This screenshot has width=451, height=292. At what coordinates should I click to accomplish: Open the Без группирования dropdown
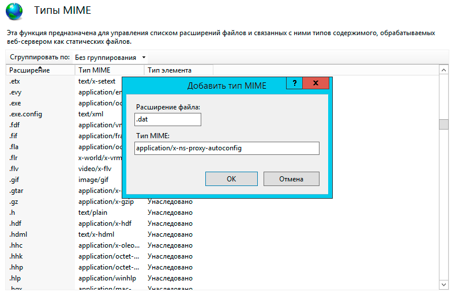[x=111, y=58]
